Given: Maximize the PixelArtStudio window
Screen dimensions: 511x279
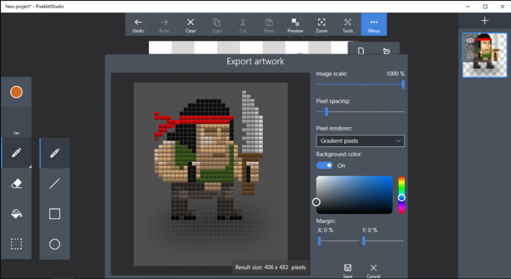Looking at the screenshot, I should click(485, 7).
